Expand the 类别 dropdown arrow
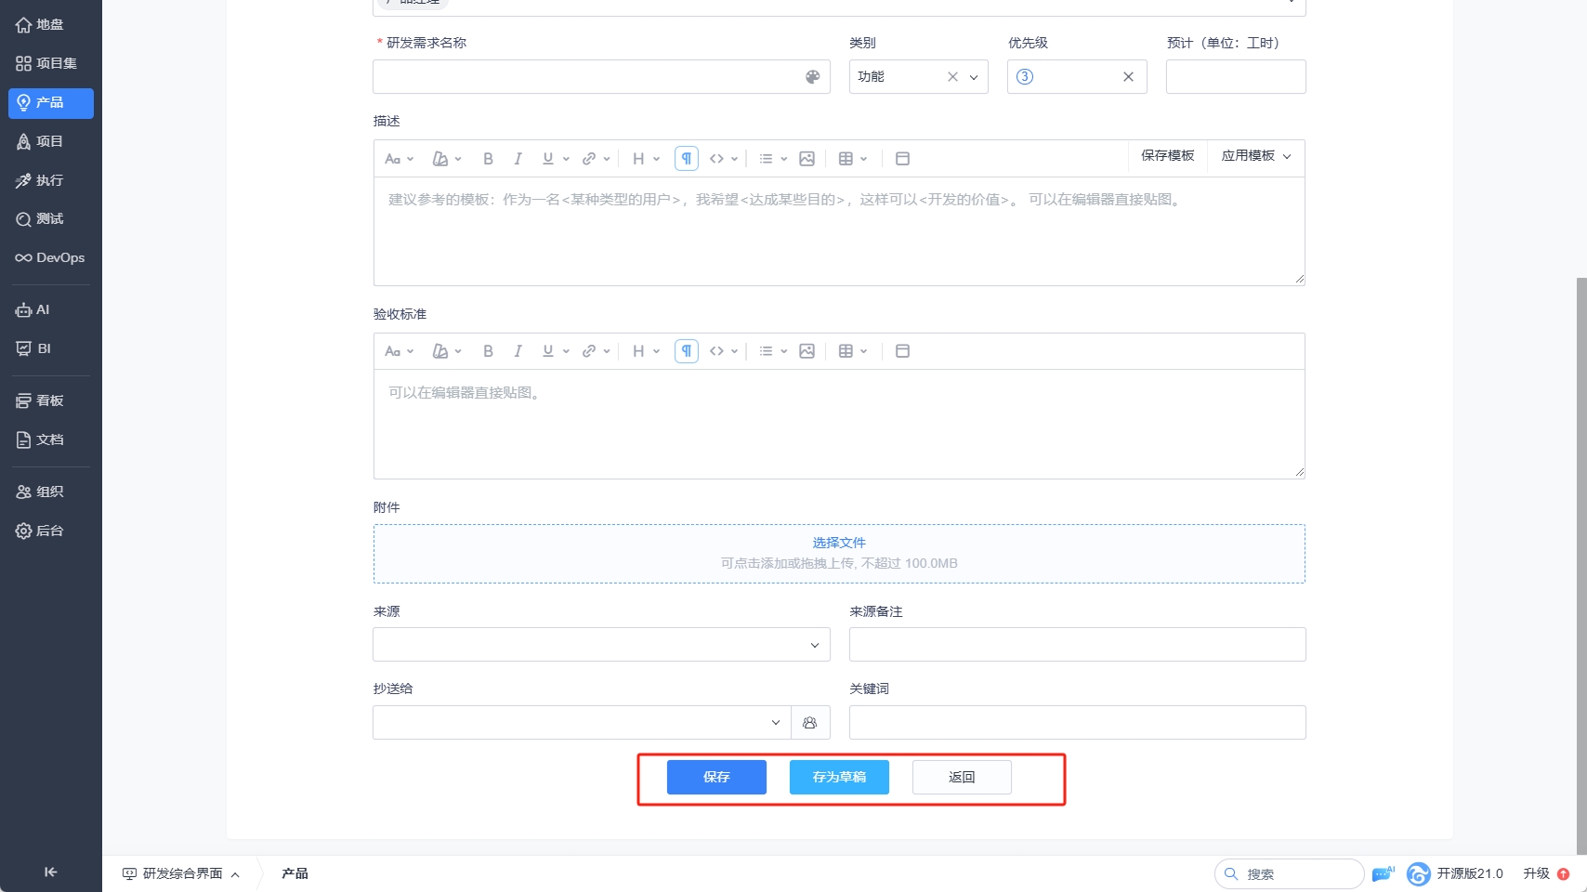The image size is (1587, 892). 974,77
